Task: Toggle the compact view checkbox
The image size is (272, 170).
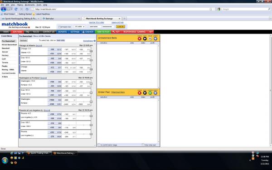Action: (x=59, y=27)
